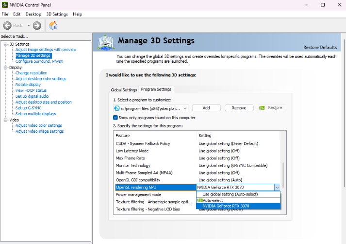
Task: Select Manage 3D settings in tree
Action: tap(33, 55)
